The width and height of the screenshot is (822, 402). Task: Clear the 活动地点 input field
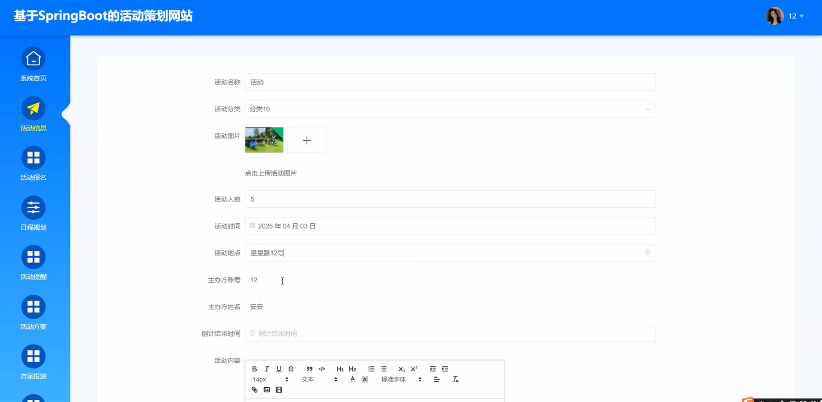pyautogui.click(x=648, y=252)
